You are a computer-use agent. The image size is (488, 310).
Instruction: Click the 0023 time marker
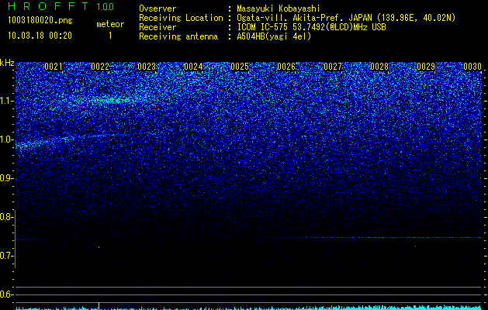[x=147, y=67]
